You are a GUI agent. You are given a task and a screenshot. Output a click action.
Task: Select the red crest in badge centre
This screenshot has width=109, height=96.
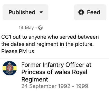tap(10, 68)
